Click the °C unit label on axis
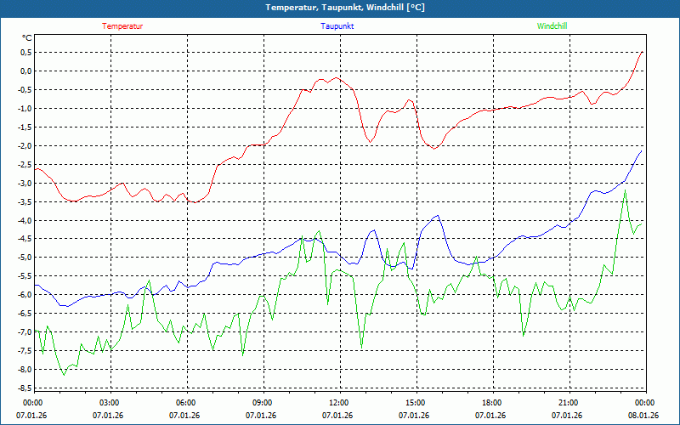Screen dimensions: 680x425 (x=27, y=38)
